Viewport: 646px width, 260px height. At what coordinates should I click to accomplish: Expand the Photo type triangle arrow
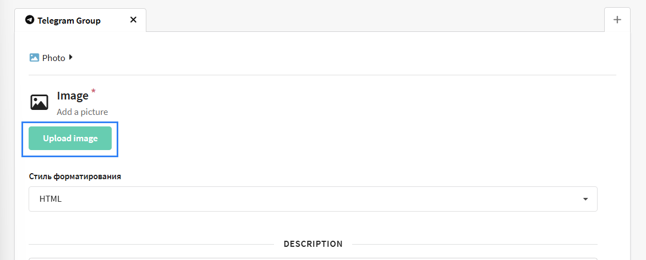pos(71,58)
